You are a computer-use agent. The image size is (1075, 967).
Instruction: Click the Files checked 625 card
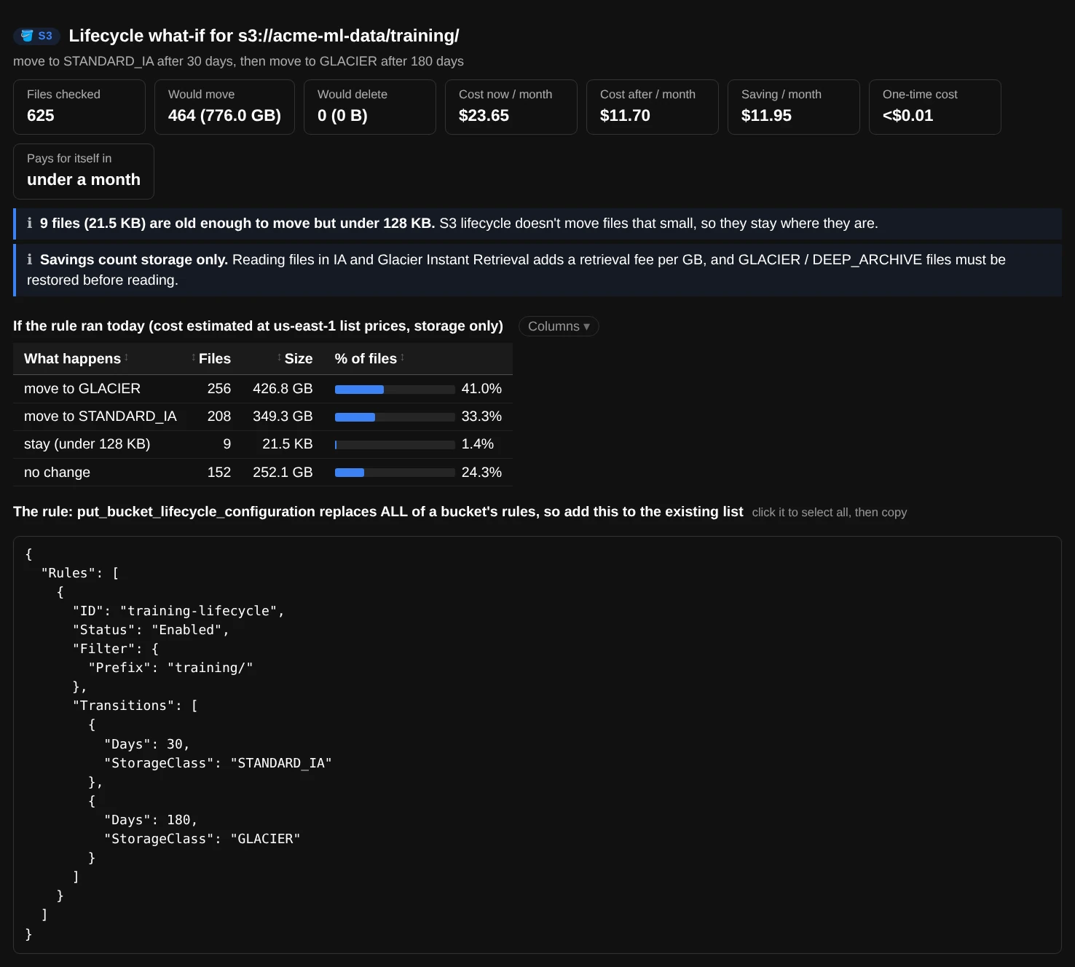79,107
